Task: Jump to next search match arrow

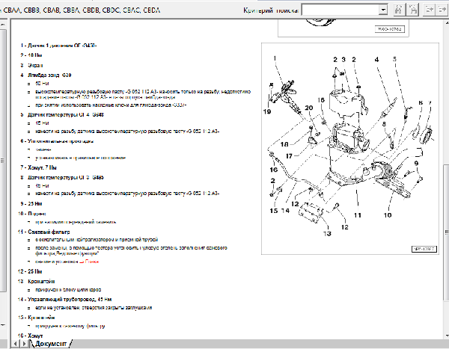Action: pos(442,10)
